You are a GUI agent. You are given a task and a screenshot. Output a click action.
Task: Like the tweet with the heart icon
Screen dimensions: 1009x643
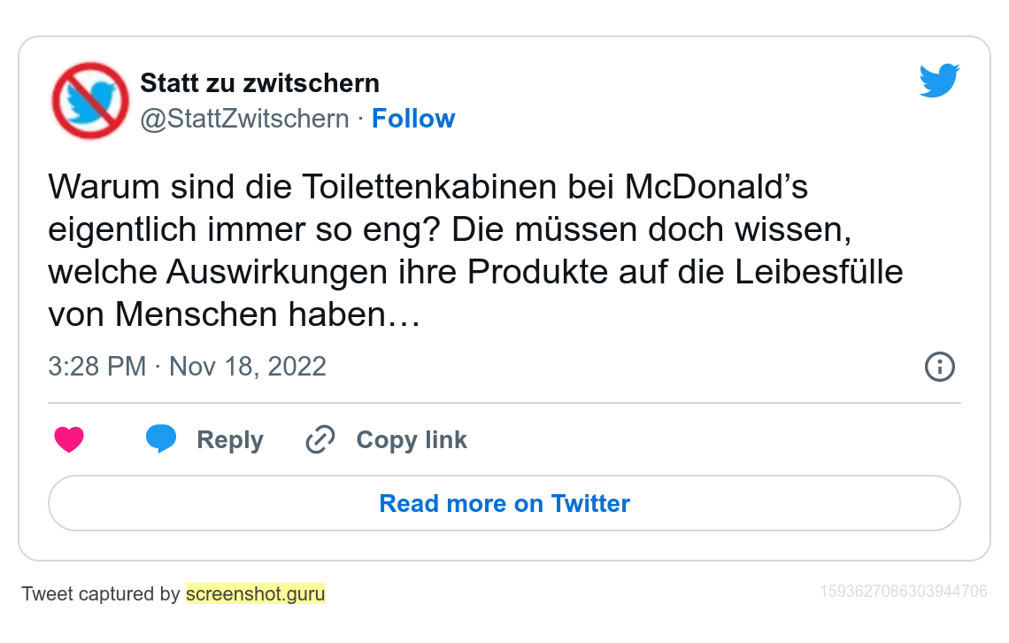(x=69, y=440)
